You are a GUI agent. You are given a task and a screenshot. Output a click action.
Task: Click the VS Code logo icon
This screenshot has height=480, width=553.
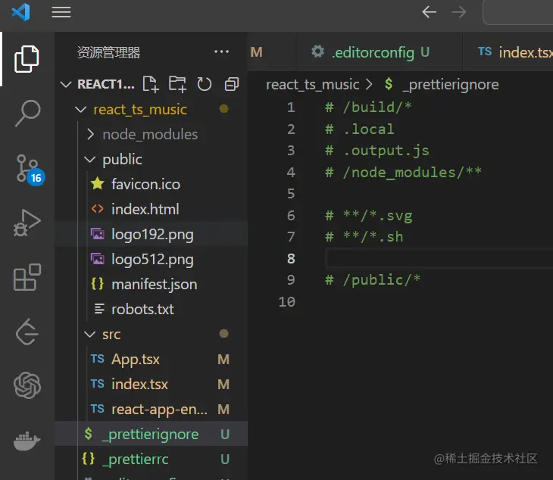pos(20,12)
